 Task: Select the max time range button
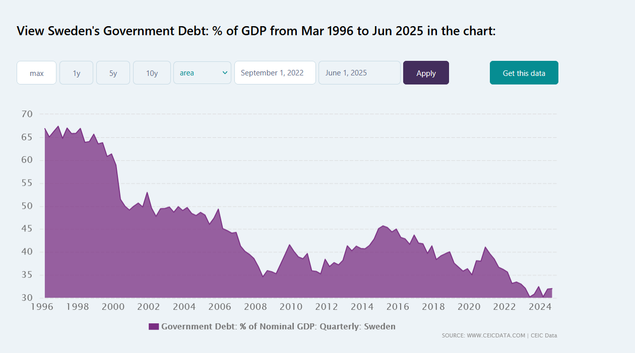click(x=36, y=73)
